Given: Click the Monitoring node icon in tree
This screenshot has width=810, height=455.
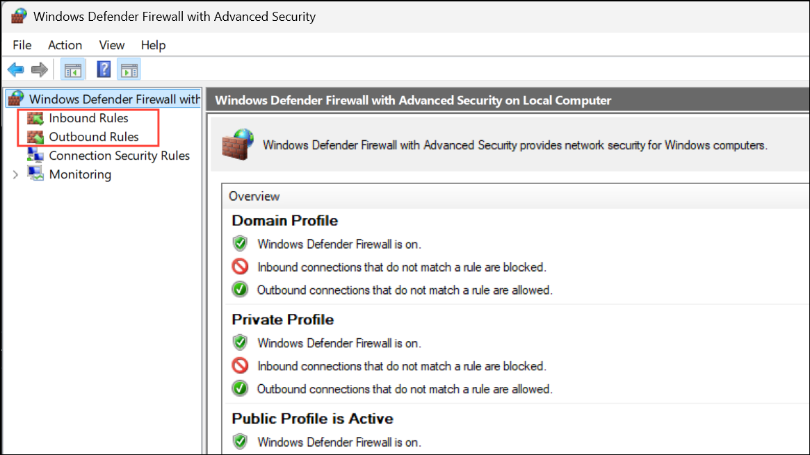Looking at the screenshot, I should (35, 174).
